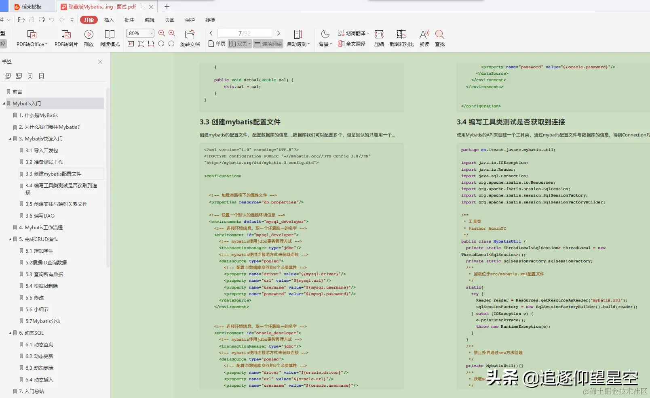The image size is (650, 398).
Task: Jump to bookmark 4. Mybatis工作流程
Action: [40, 228]
